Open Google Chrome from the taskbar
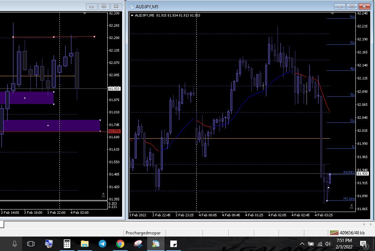This screenshot has height=251, width=375. [120, 244]
